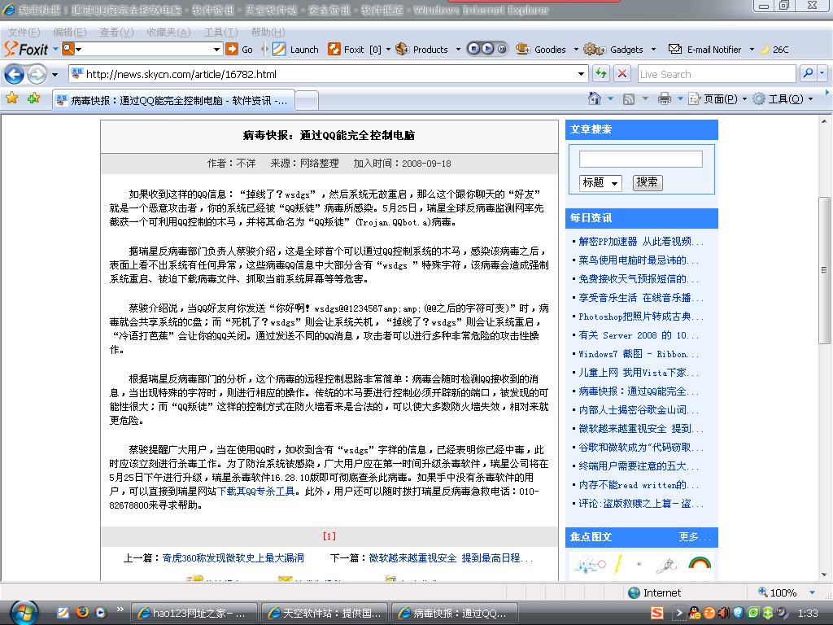
Task: Expand the Live Search options dropdown
Action: pos(822,73)
